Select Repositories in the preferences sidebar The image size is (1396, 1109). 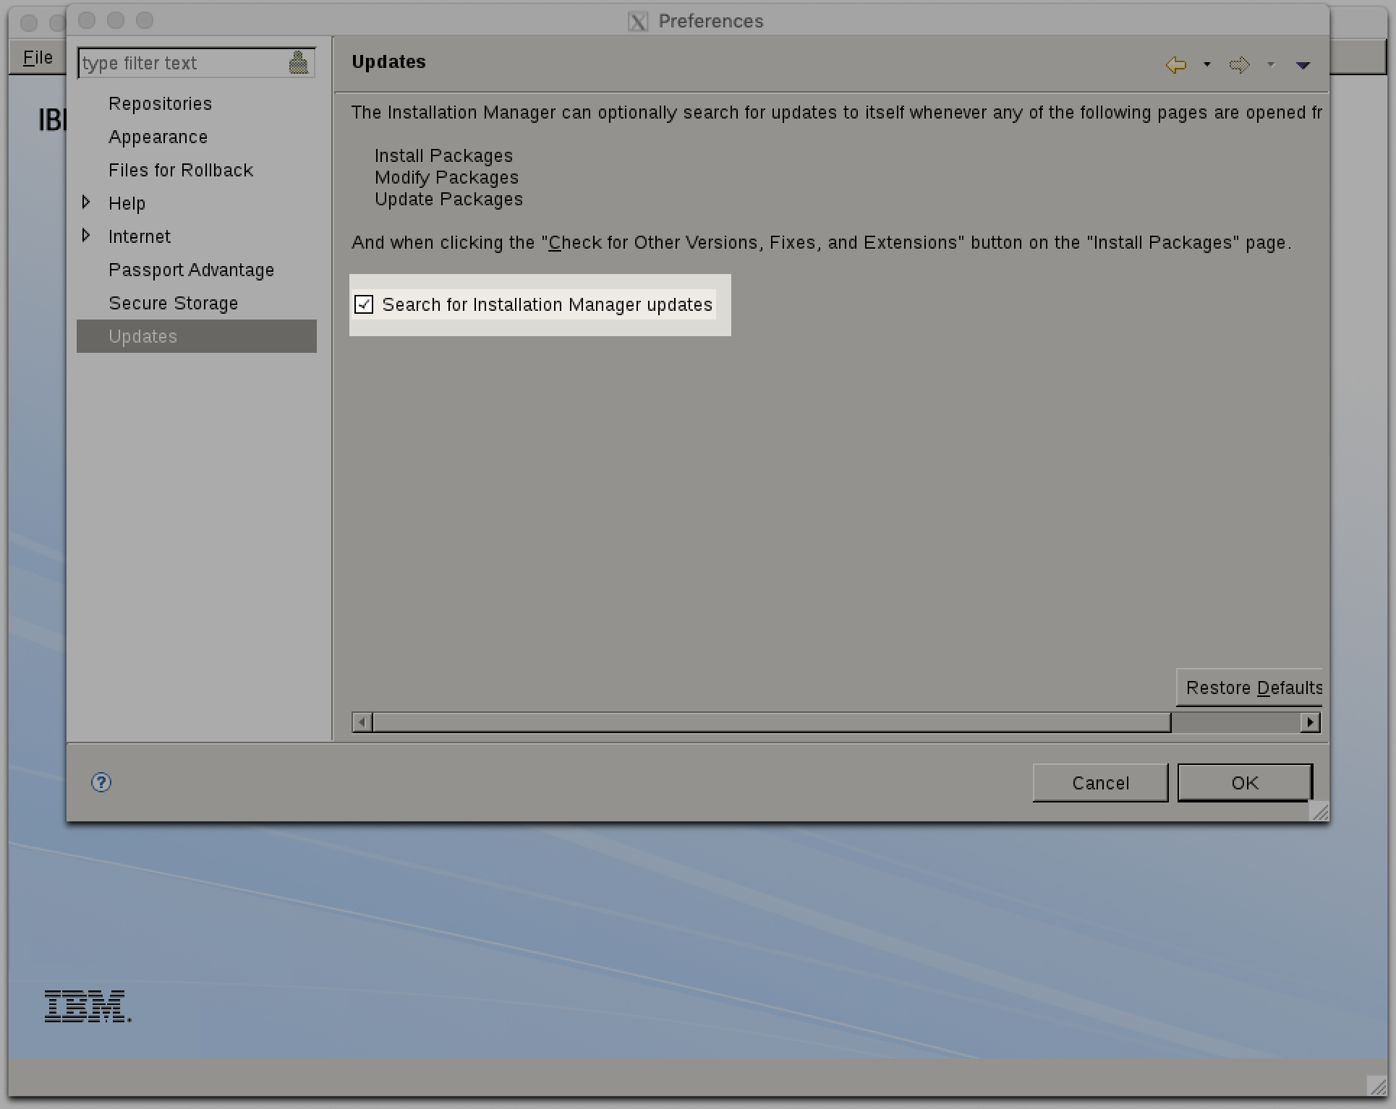[160, 103]
